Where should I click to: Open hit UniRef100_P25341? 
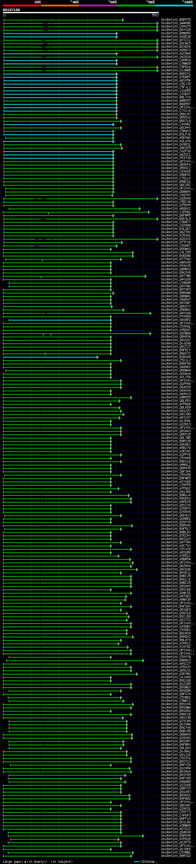click(x=176, y=236)
